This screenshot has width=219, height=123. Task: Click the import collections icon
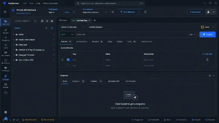coord(52,21)
